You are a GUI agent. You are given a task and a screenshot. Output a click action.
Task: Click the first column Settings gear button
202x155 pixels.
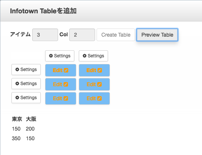pyautogui.click(x=60, y=56)
